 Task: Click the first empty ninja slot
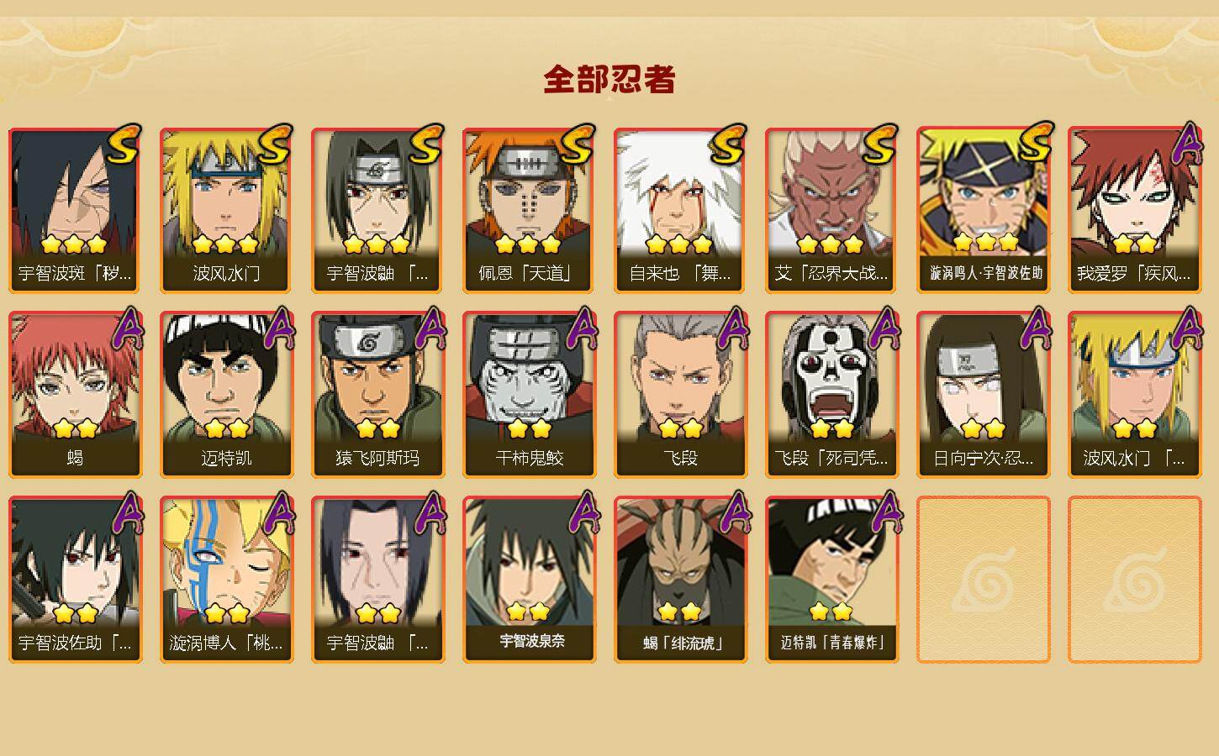pos(983,580)
